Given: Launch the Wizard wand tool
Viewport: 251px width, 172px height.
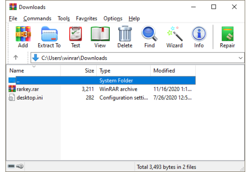Looking at the screenshot, I should click(175, 33).
